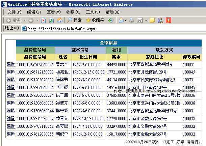Click the Research icon with binoculars
Viewport: 206px width, 146px height.
tap(160, 20)
